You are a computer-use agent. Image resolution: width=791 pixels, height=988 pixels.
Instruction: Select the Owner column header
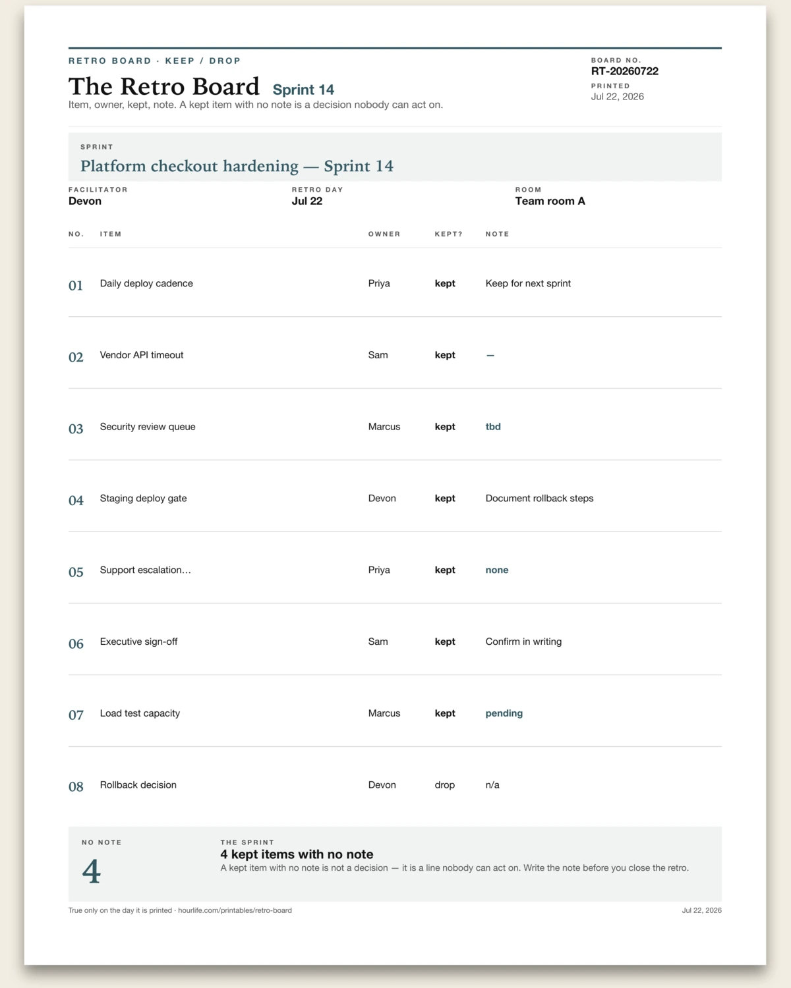(x=384, y=234)
